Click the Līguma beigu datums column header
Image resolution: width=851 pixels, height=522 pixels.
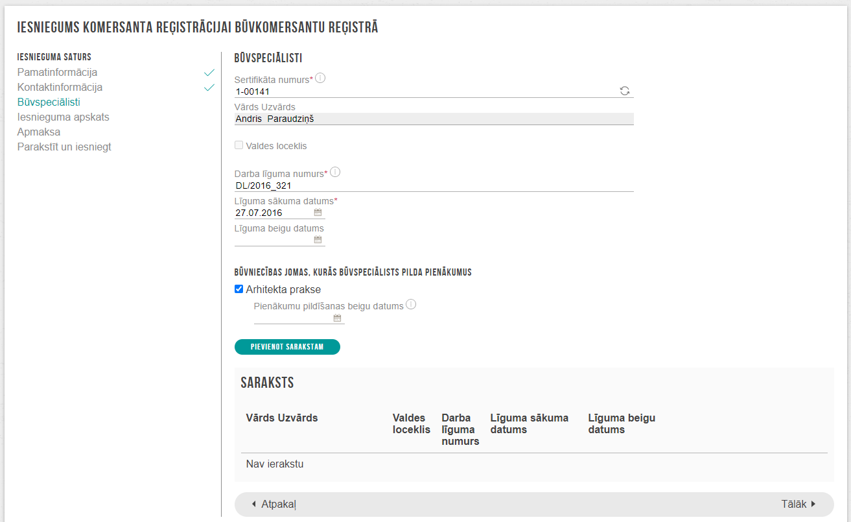(622, 424)
